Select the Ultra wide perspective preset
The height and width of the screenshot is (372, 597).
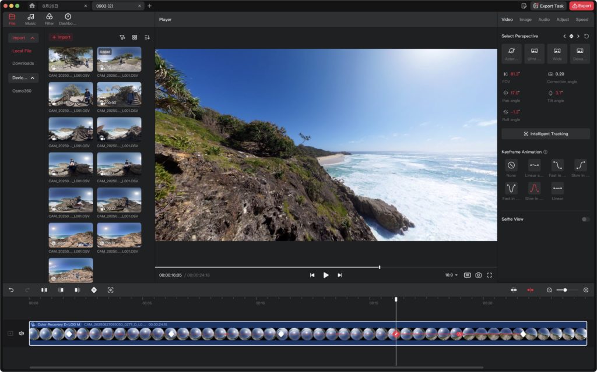(x=534, y=53)
